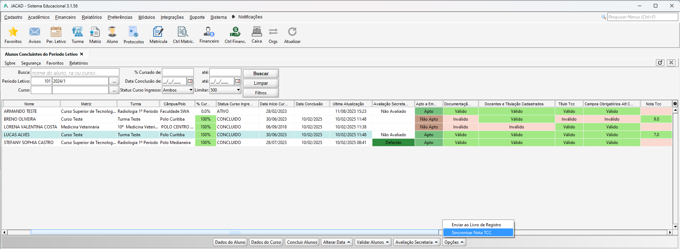Open the Aluno student icon

coord(112,32)
